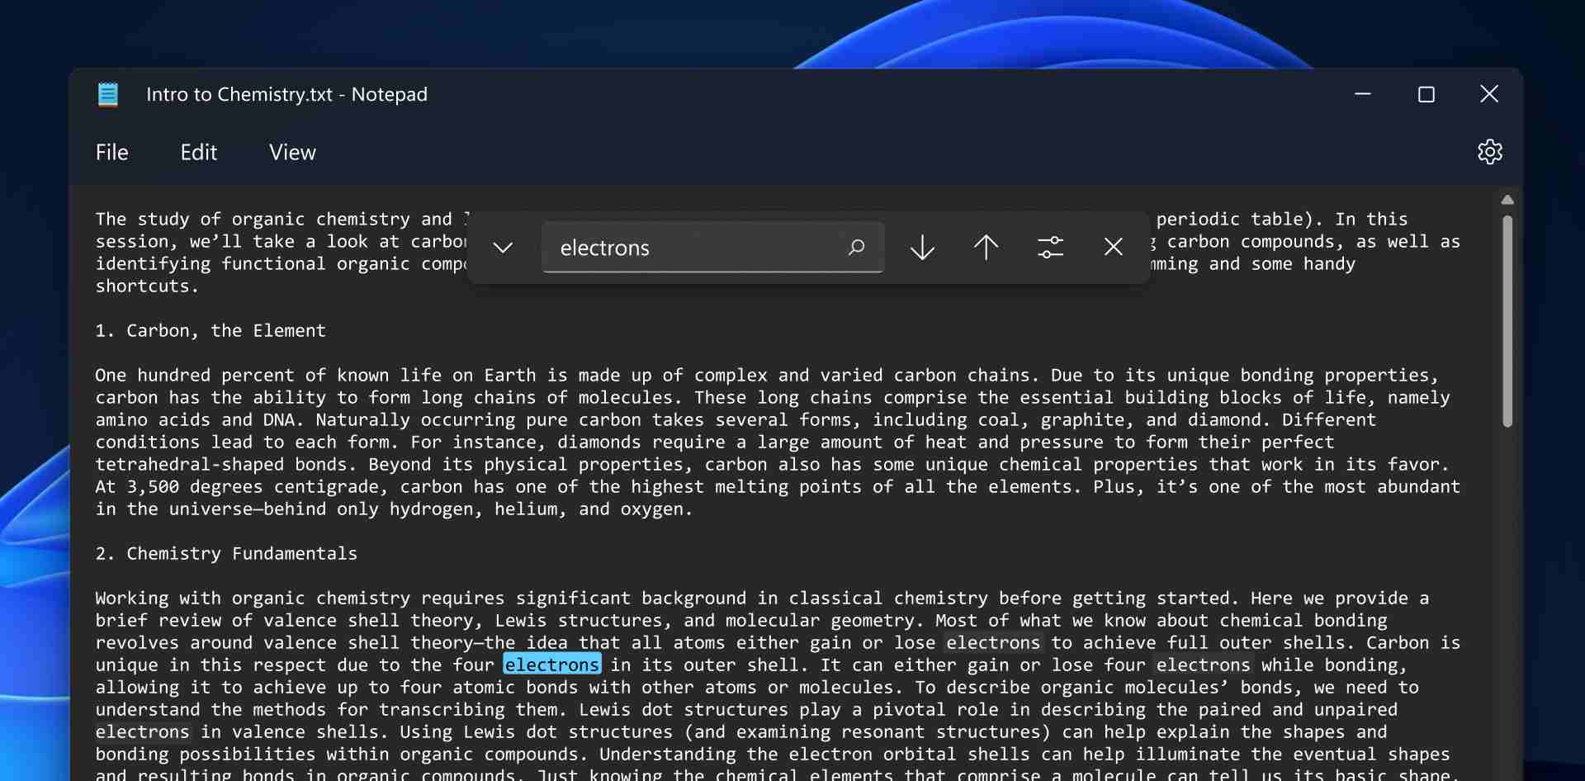Screen dimensions: 1585x781
Task: Click the heading 2. Chemistry Fundamentals
Action: [225, 553]
